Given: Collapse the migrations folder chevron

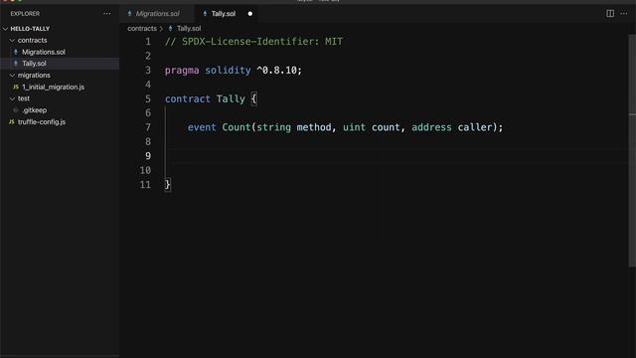Looking at the screenshot, I should pos(12,76).
